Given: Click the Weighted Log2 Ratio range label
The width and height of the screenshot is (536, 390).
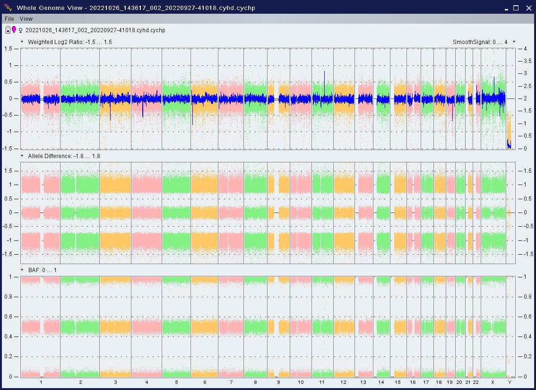Looking at the screenshot, I should (x=70, y=42).
